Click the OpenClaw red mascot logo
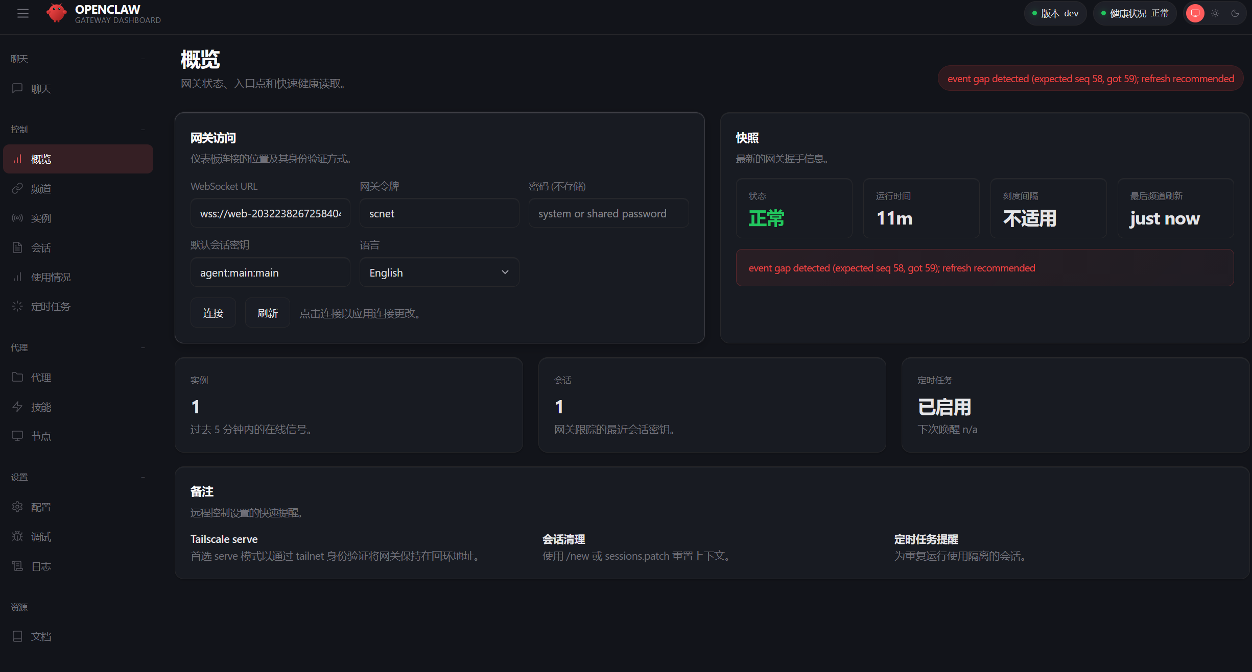 click(56, 13)
